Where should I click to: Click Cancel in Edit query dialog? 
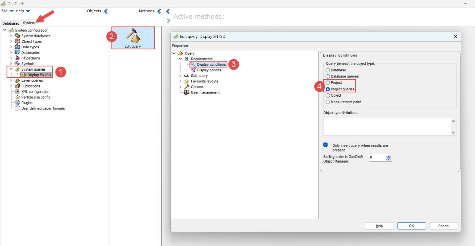(444, 226)
